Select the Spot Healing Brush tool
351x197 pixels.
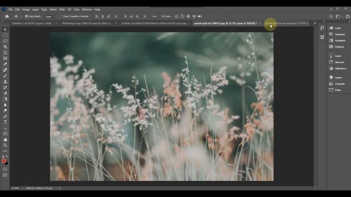point(5,70)
